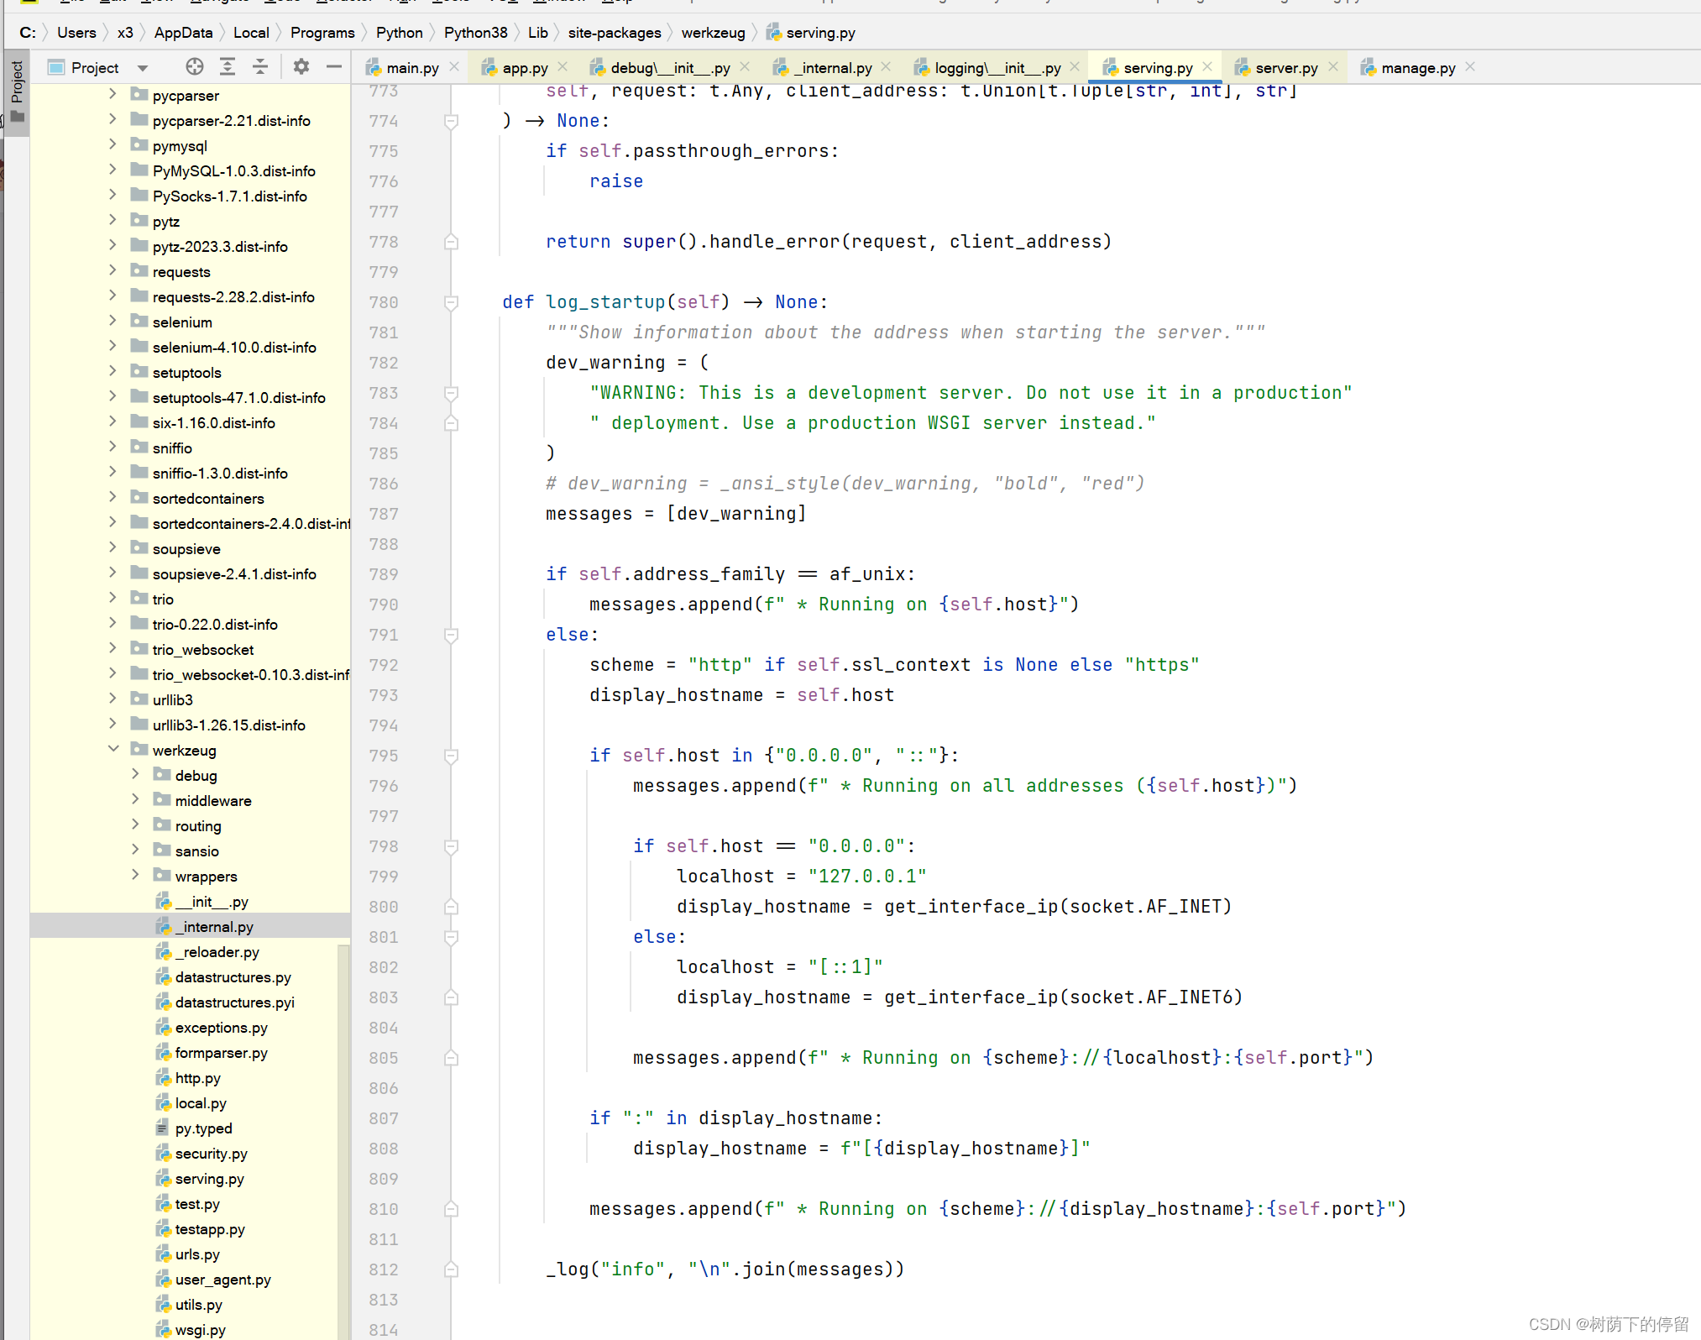Image resolution: width=1701 pixels, height=1340 pixels.
Task: Collapse the werkzeug folder in the tree
Action: [114, 749]
